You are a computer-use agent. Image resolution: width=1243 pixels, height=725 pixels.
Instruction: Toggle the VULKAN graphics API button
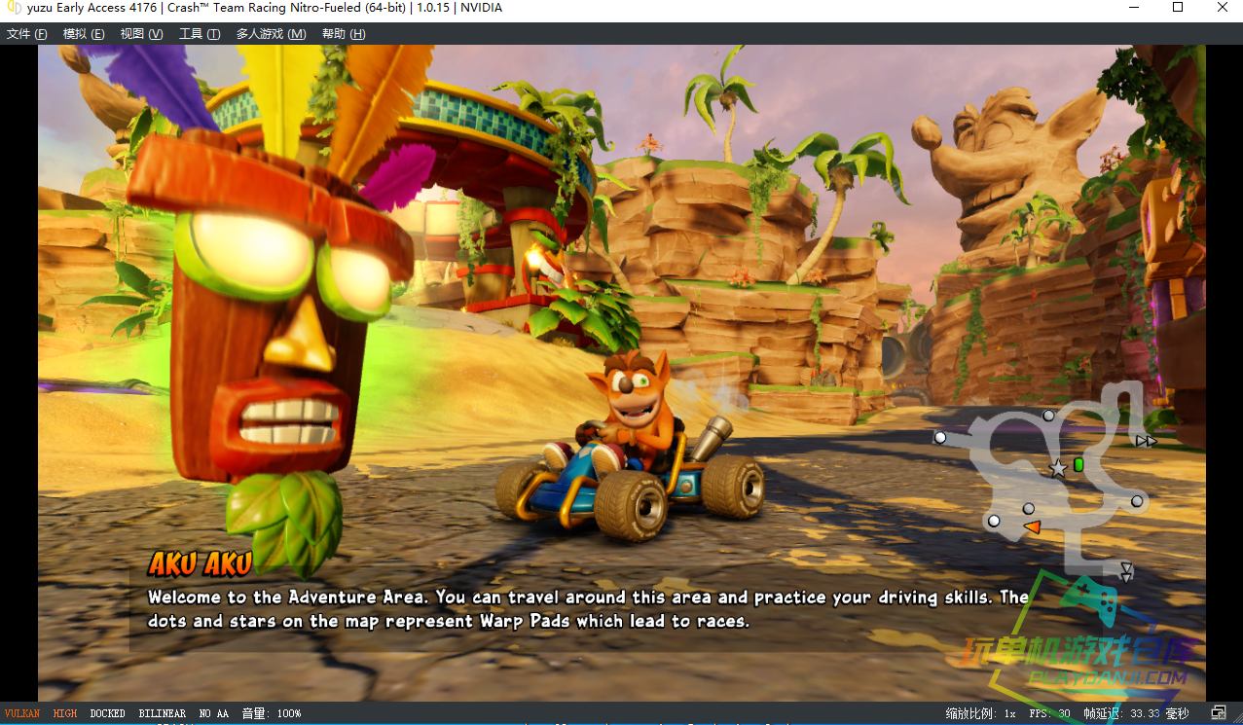[22, 713]
